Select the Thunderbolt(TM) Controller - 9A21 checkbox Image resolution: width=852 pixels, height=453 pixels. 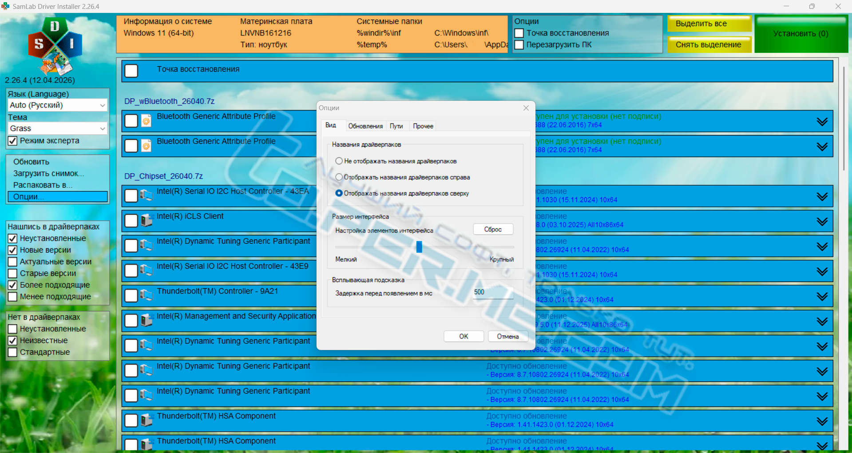(131, 296)
